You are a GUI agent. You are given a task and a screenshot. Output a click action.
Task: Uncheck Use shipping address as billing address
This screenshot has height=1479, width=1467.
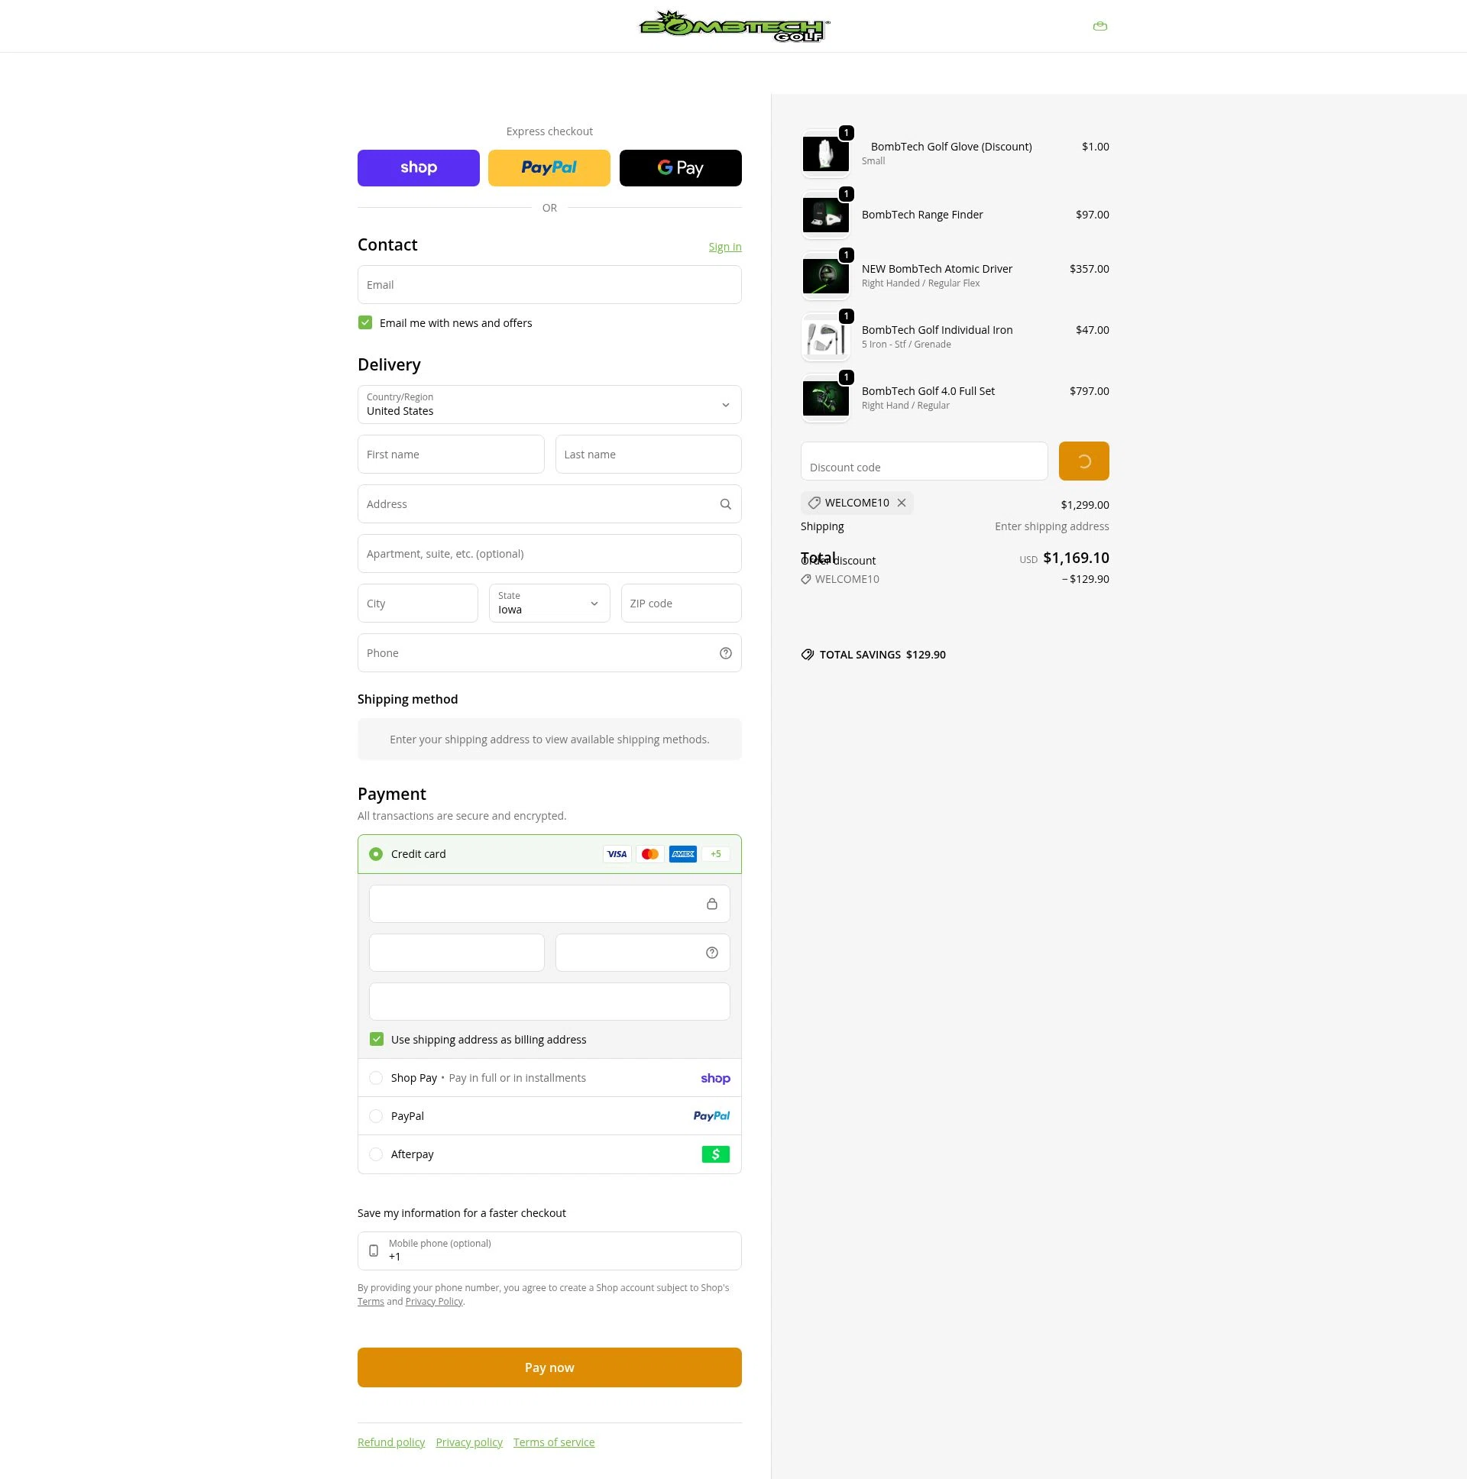(x=376, y=1039)
